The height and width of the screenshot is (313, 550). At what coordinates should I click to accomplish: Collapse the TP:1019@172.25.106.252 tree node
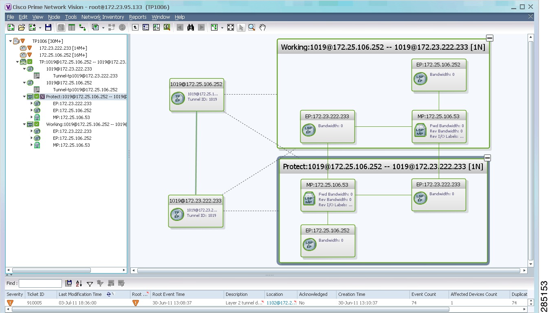[x=18, y=62]
